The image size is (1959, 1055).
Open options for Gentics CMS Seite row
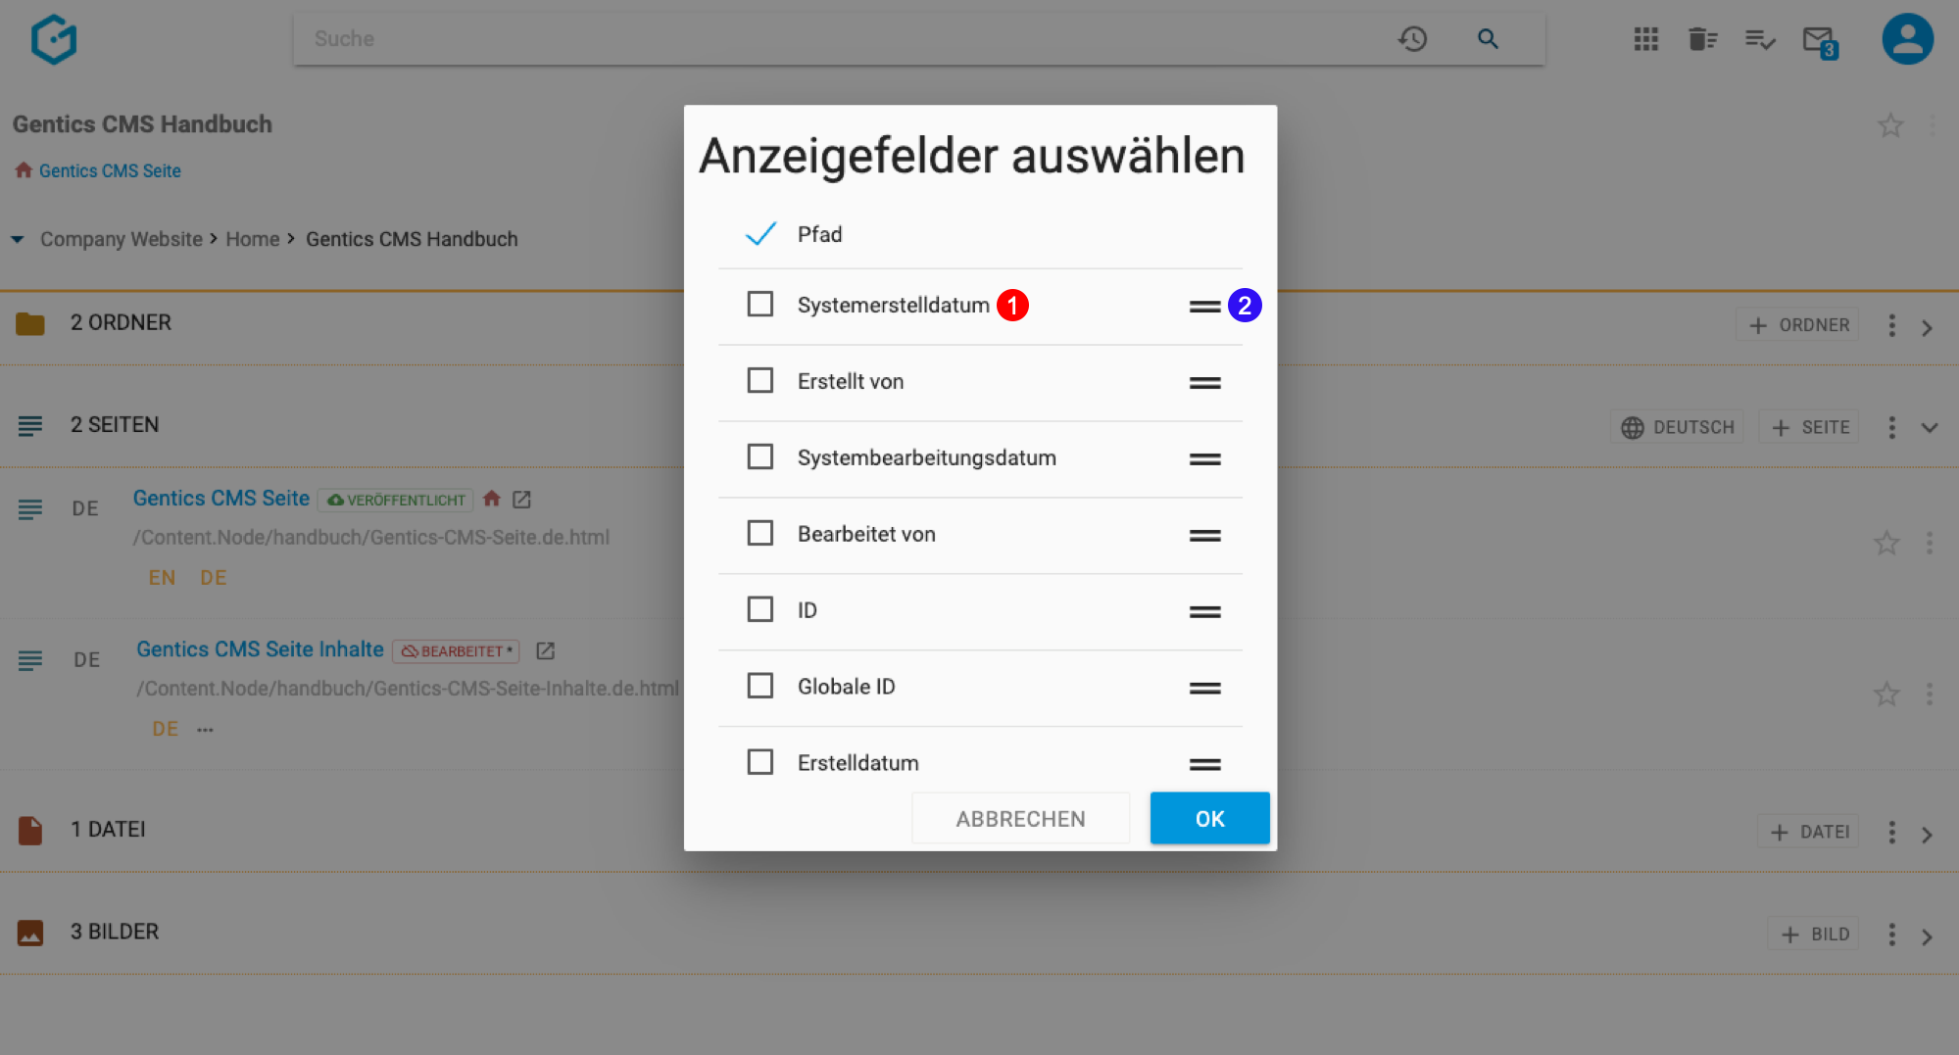point(1929,543)
